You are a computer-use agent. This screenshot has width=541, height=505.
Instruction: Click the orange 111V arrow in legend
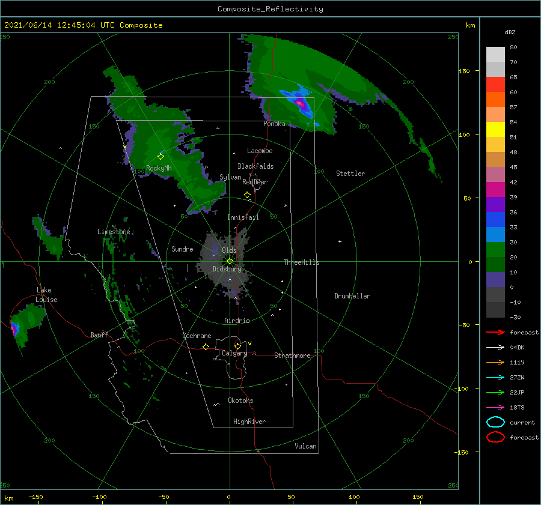(495, 362)
